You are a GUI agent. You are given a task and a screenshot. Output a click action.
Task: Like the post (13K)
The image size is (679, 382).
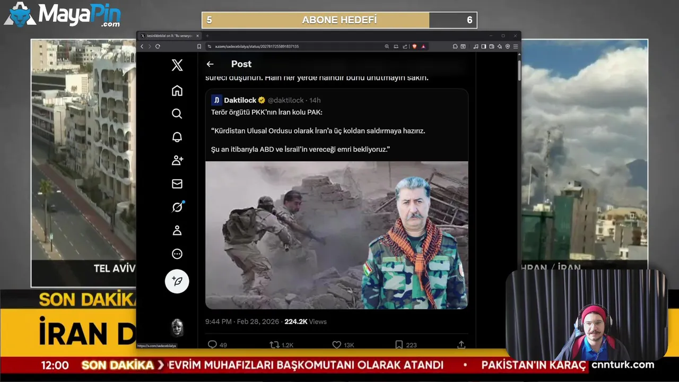[343, 345]
